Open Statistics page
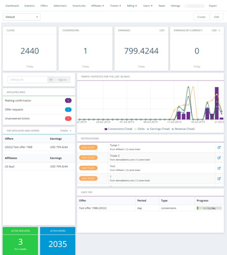Image resolution: width=227 pixels, height=255 pixels. (30, 6)
